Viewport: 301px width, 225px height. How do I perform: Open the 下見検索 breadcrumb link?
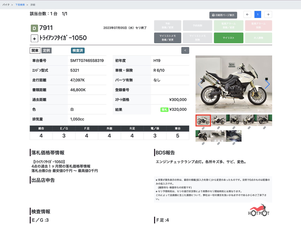[20, 5]
